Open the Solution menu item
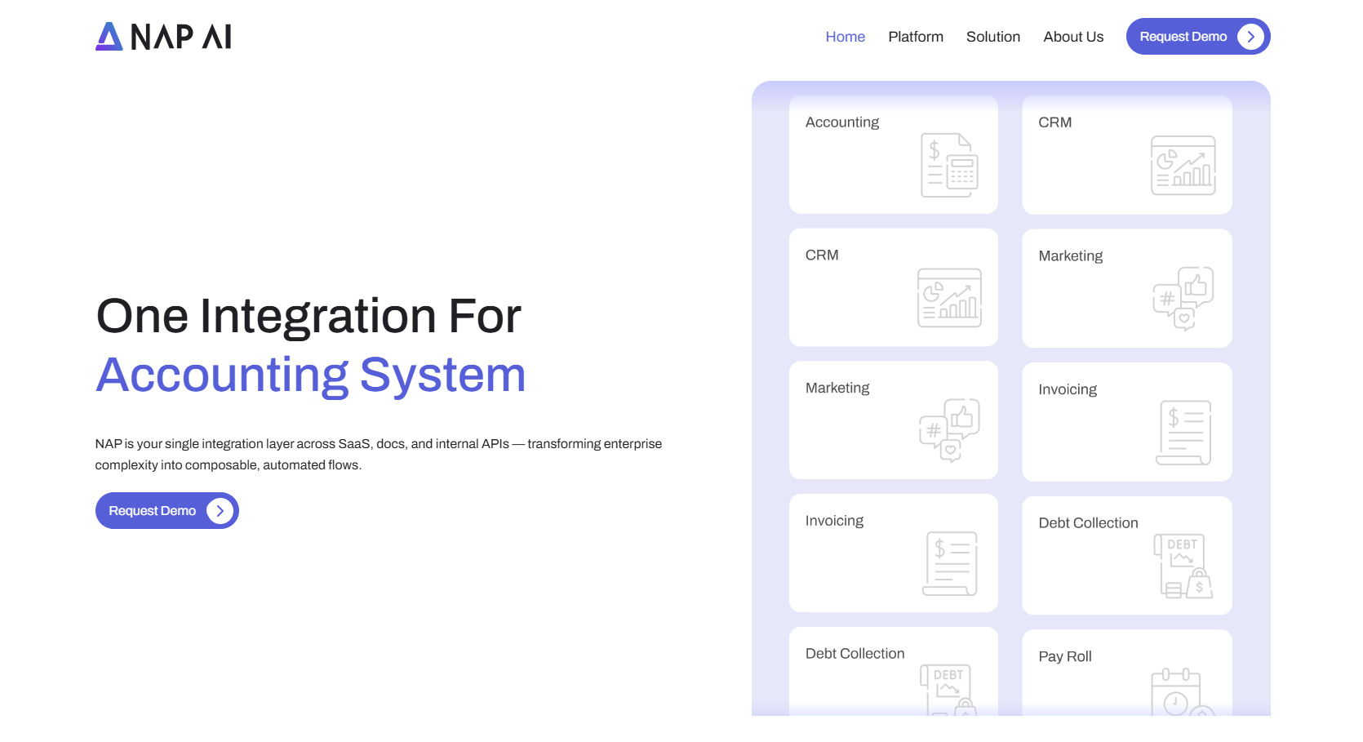The height and width of the screenshot is (742, 1363). (992, 37)
